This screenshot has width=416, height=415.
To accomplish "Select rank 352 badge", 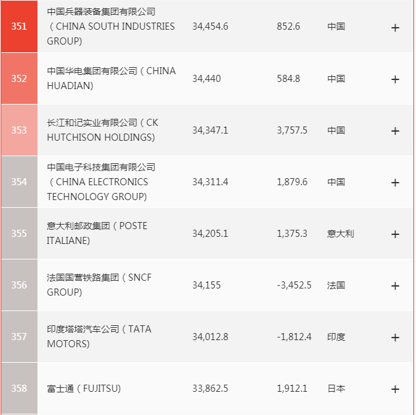I will (19, 78).
